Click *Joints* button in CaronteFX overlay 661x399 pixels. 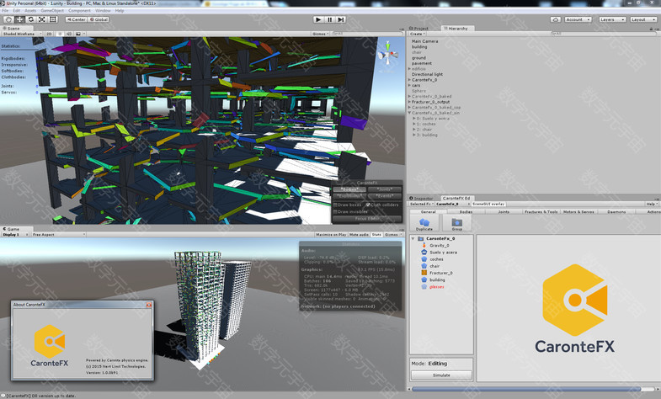click(384, 189)
